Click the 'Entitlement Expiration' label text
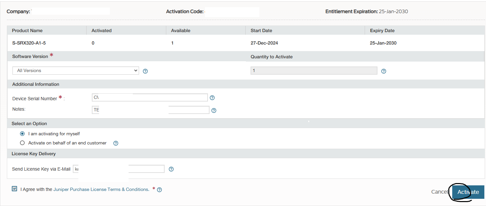486x206 pixels. [x=352, y=11]
